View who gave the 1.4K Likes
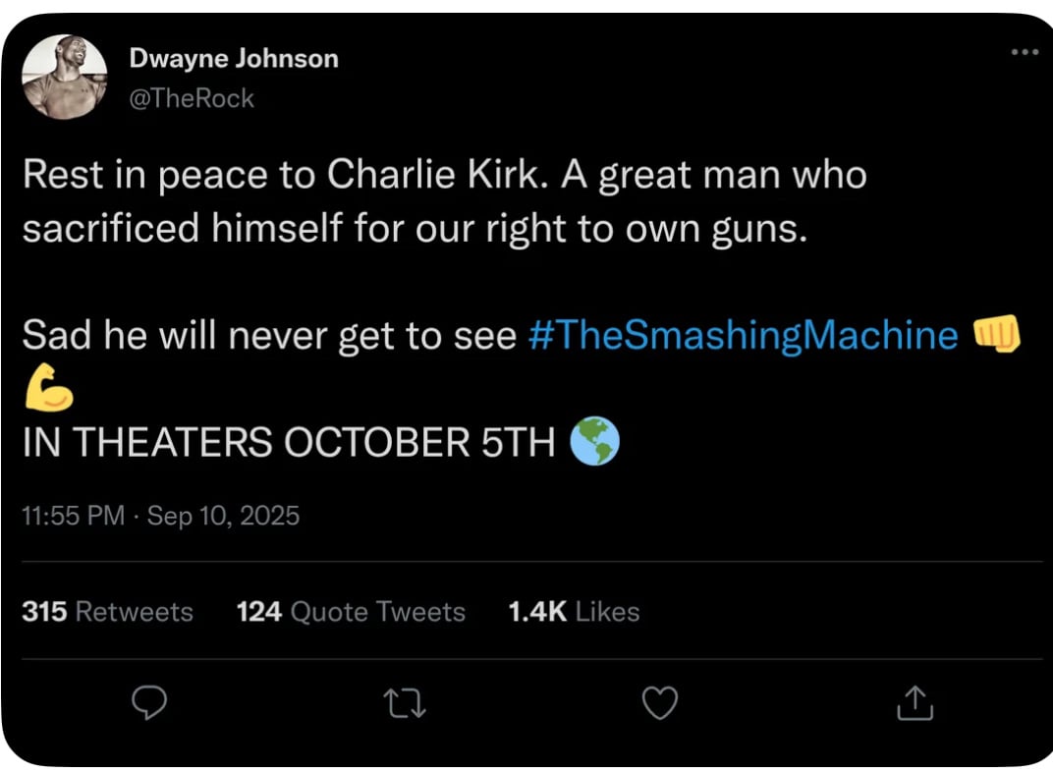 point(574,612)
